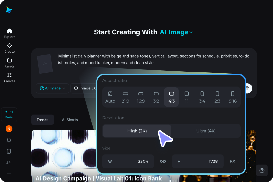
Task: Select 3:2 aspect ratio
Action: [x=156, y=97]
